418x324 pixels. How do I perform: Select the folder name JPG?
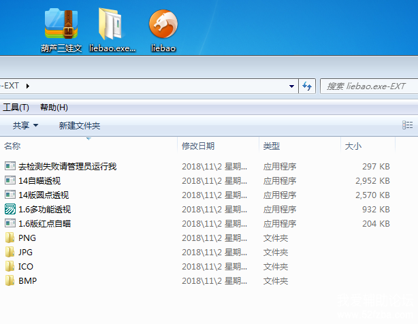[25, 253]
